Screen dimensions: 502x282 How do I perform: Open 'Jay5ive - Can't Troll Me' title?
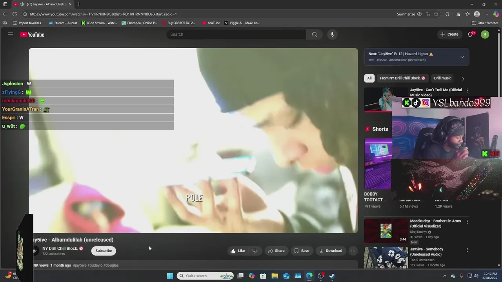pyautogui.click(x=436, y=92)
